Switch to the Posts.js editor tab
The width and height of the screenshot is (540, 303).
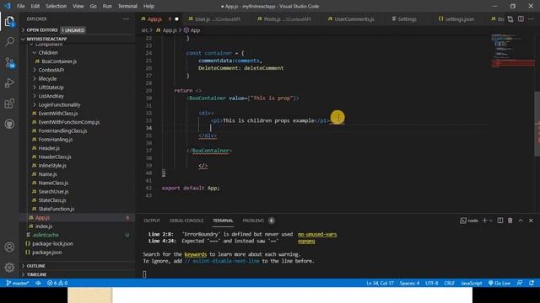(283, 19)
